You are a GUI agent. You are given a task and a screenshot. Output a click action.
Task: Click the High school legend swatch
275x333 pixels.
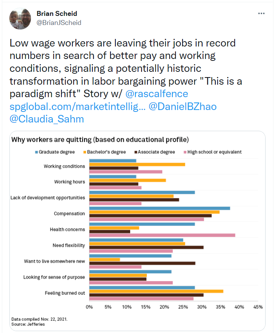pos(184,152)
